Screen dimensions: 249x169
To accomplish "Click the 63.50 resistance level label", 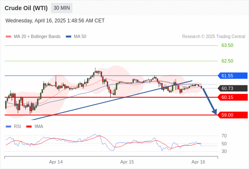I will pyautogui.click(x=227, y=45).
